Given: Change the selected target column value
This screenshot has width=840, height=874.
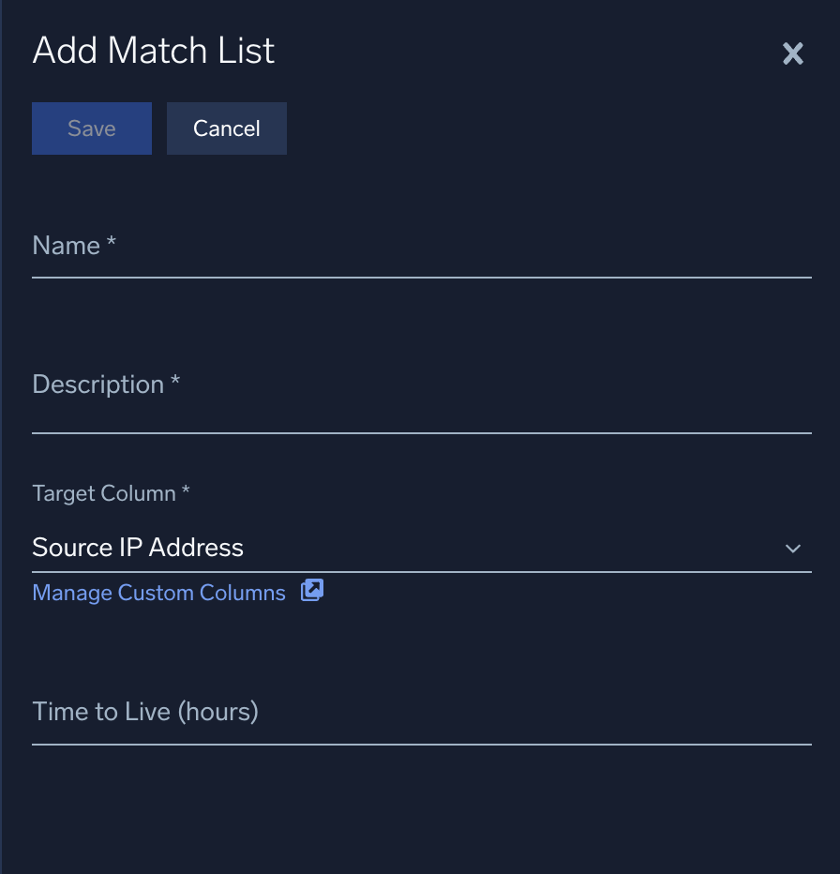Looking at the screenshot, I should (422, 548).
